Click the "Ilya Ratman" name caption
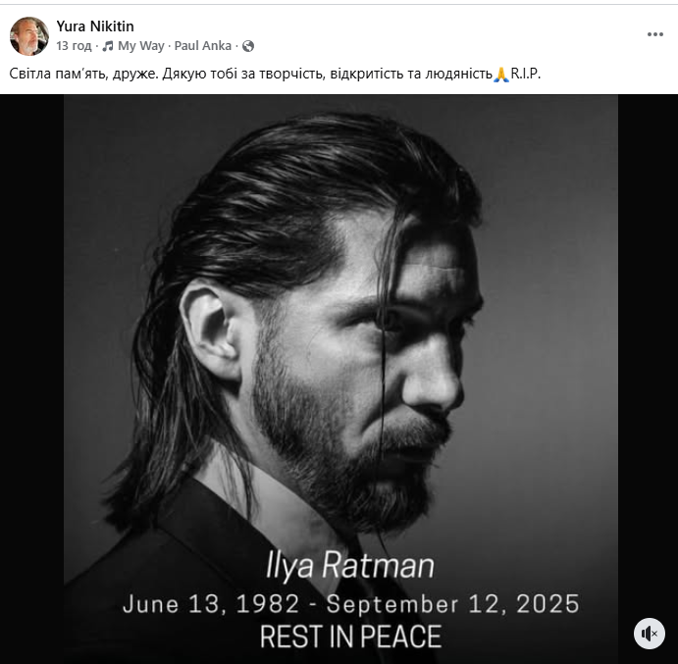 point(349,565)
